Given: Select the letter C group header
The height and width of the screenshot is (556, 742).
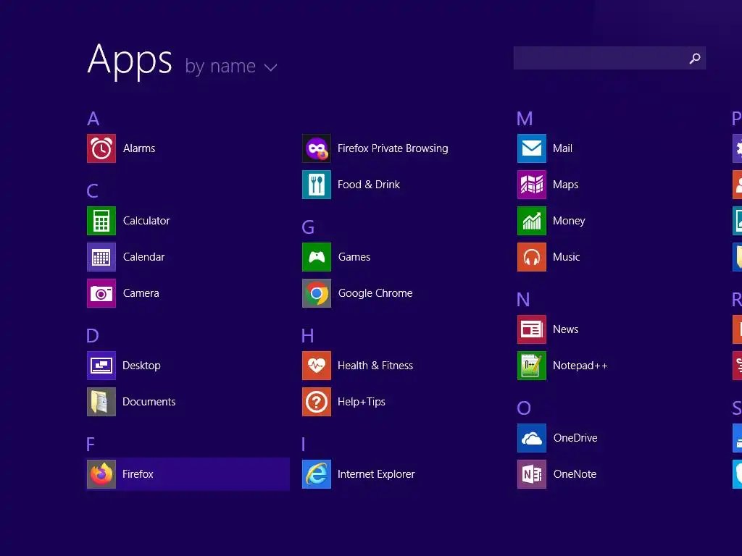Looking at the screenshot, I should click(93, 191).
